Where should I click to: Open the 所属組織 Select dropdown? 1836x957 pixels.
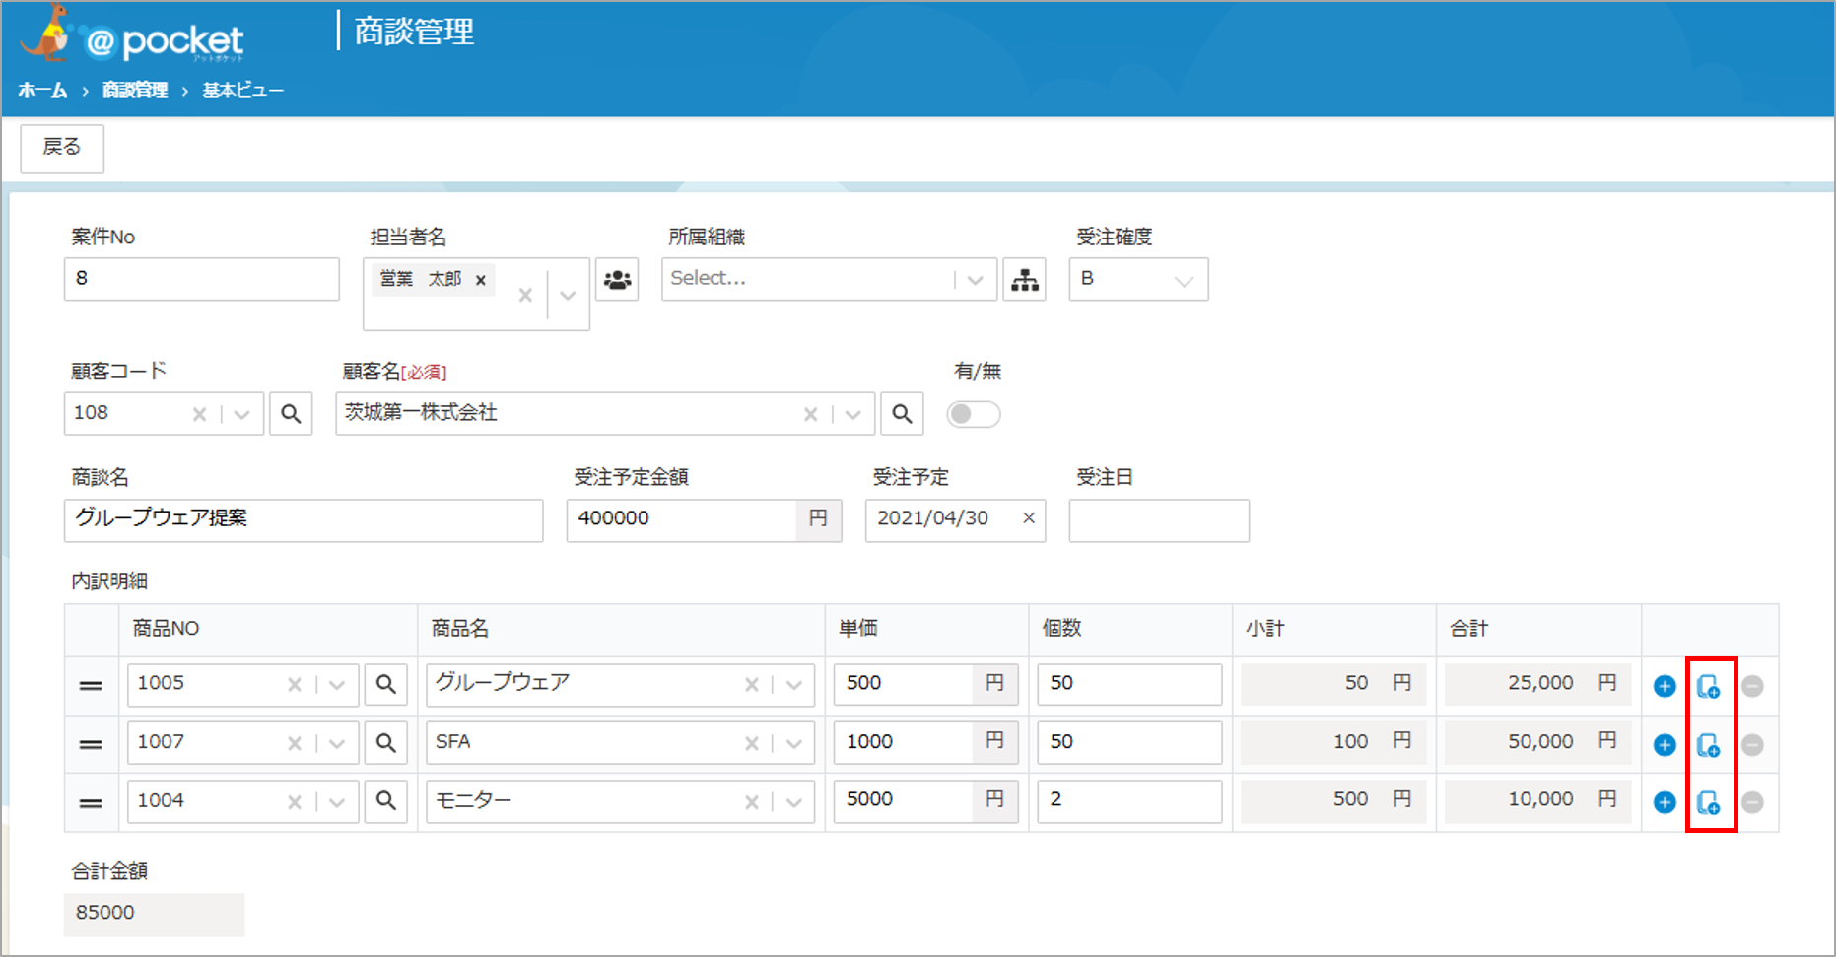tap(975, 280)
